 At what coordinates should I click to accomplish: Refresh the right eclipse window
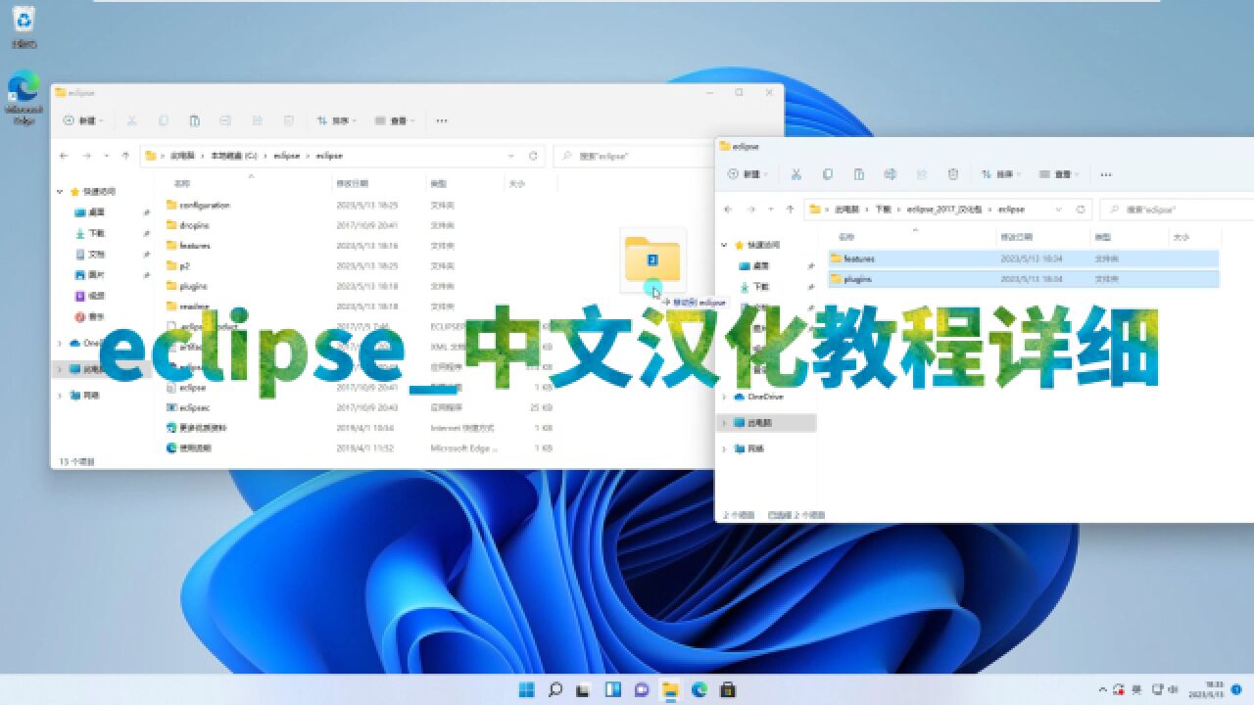point(1081,209)
